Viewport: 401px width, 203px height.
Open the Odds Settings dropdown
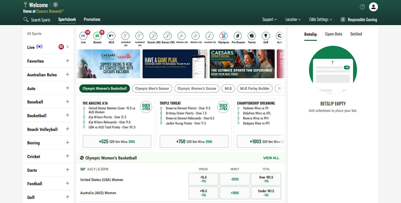pyautogui.click(x=321, y=20)
